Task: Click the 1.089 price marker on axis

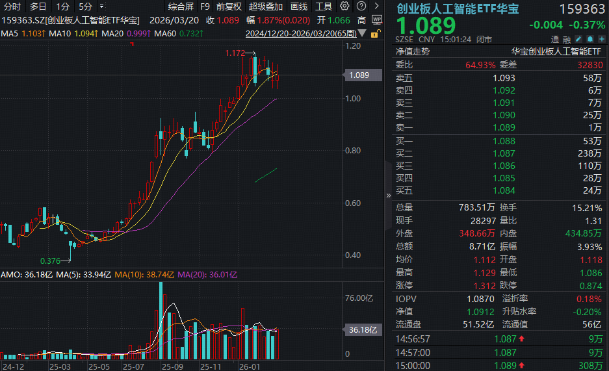Action: pos(359,75)
